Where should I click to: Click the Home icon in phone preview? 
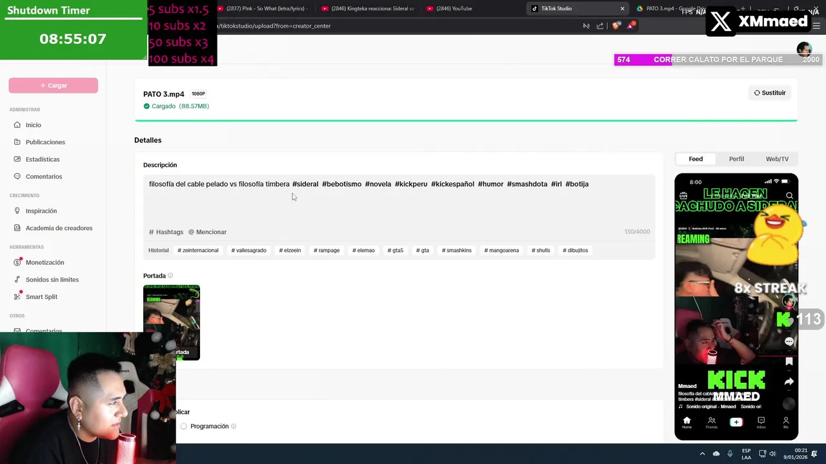[687, 422]
